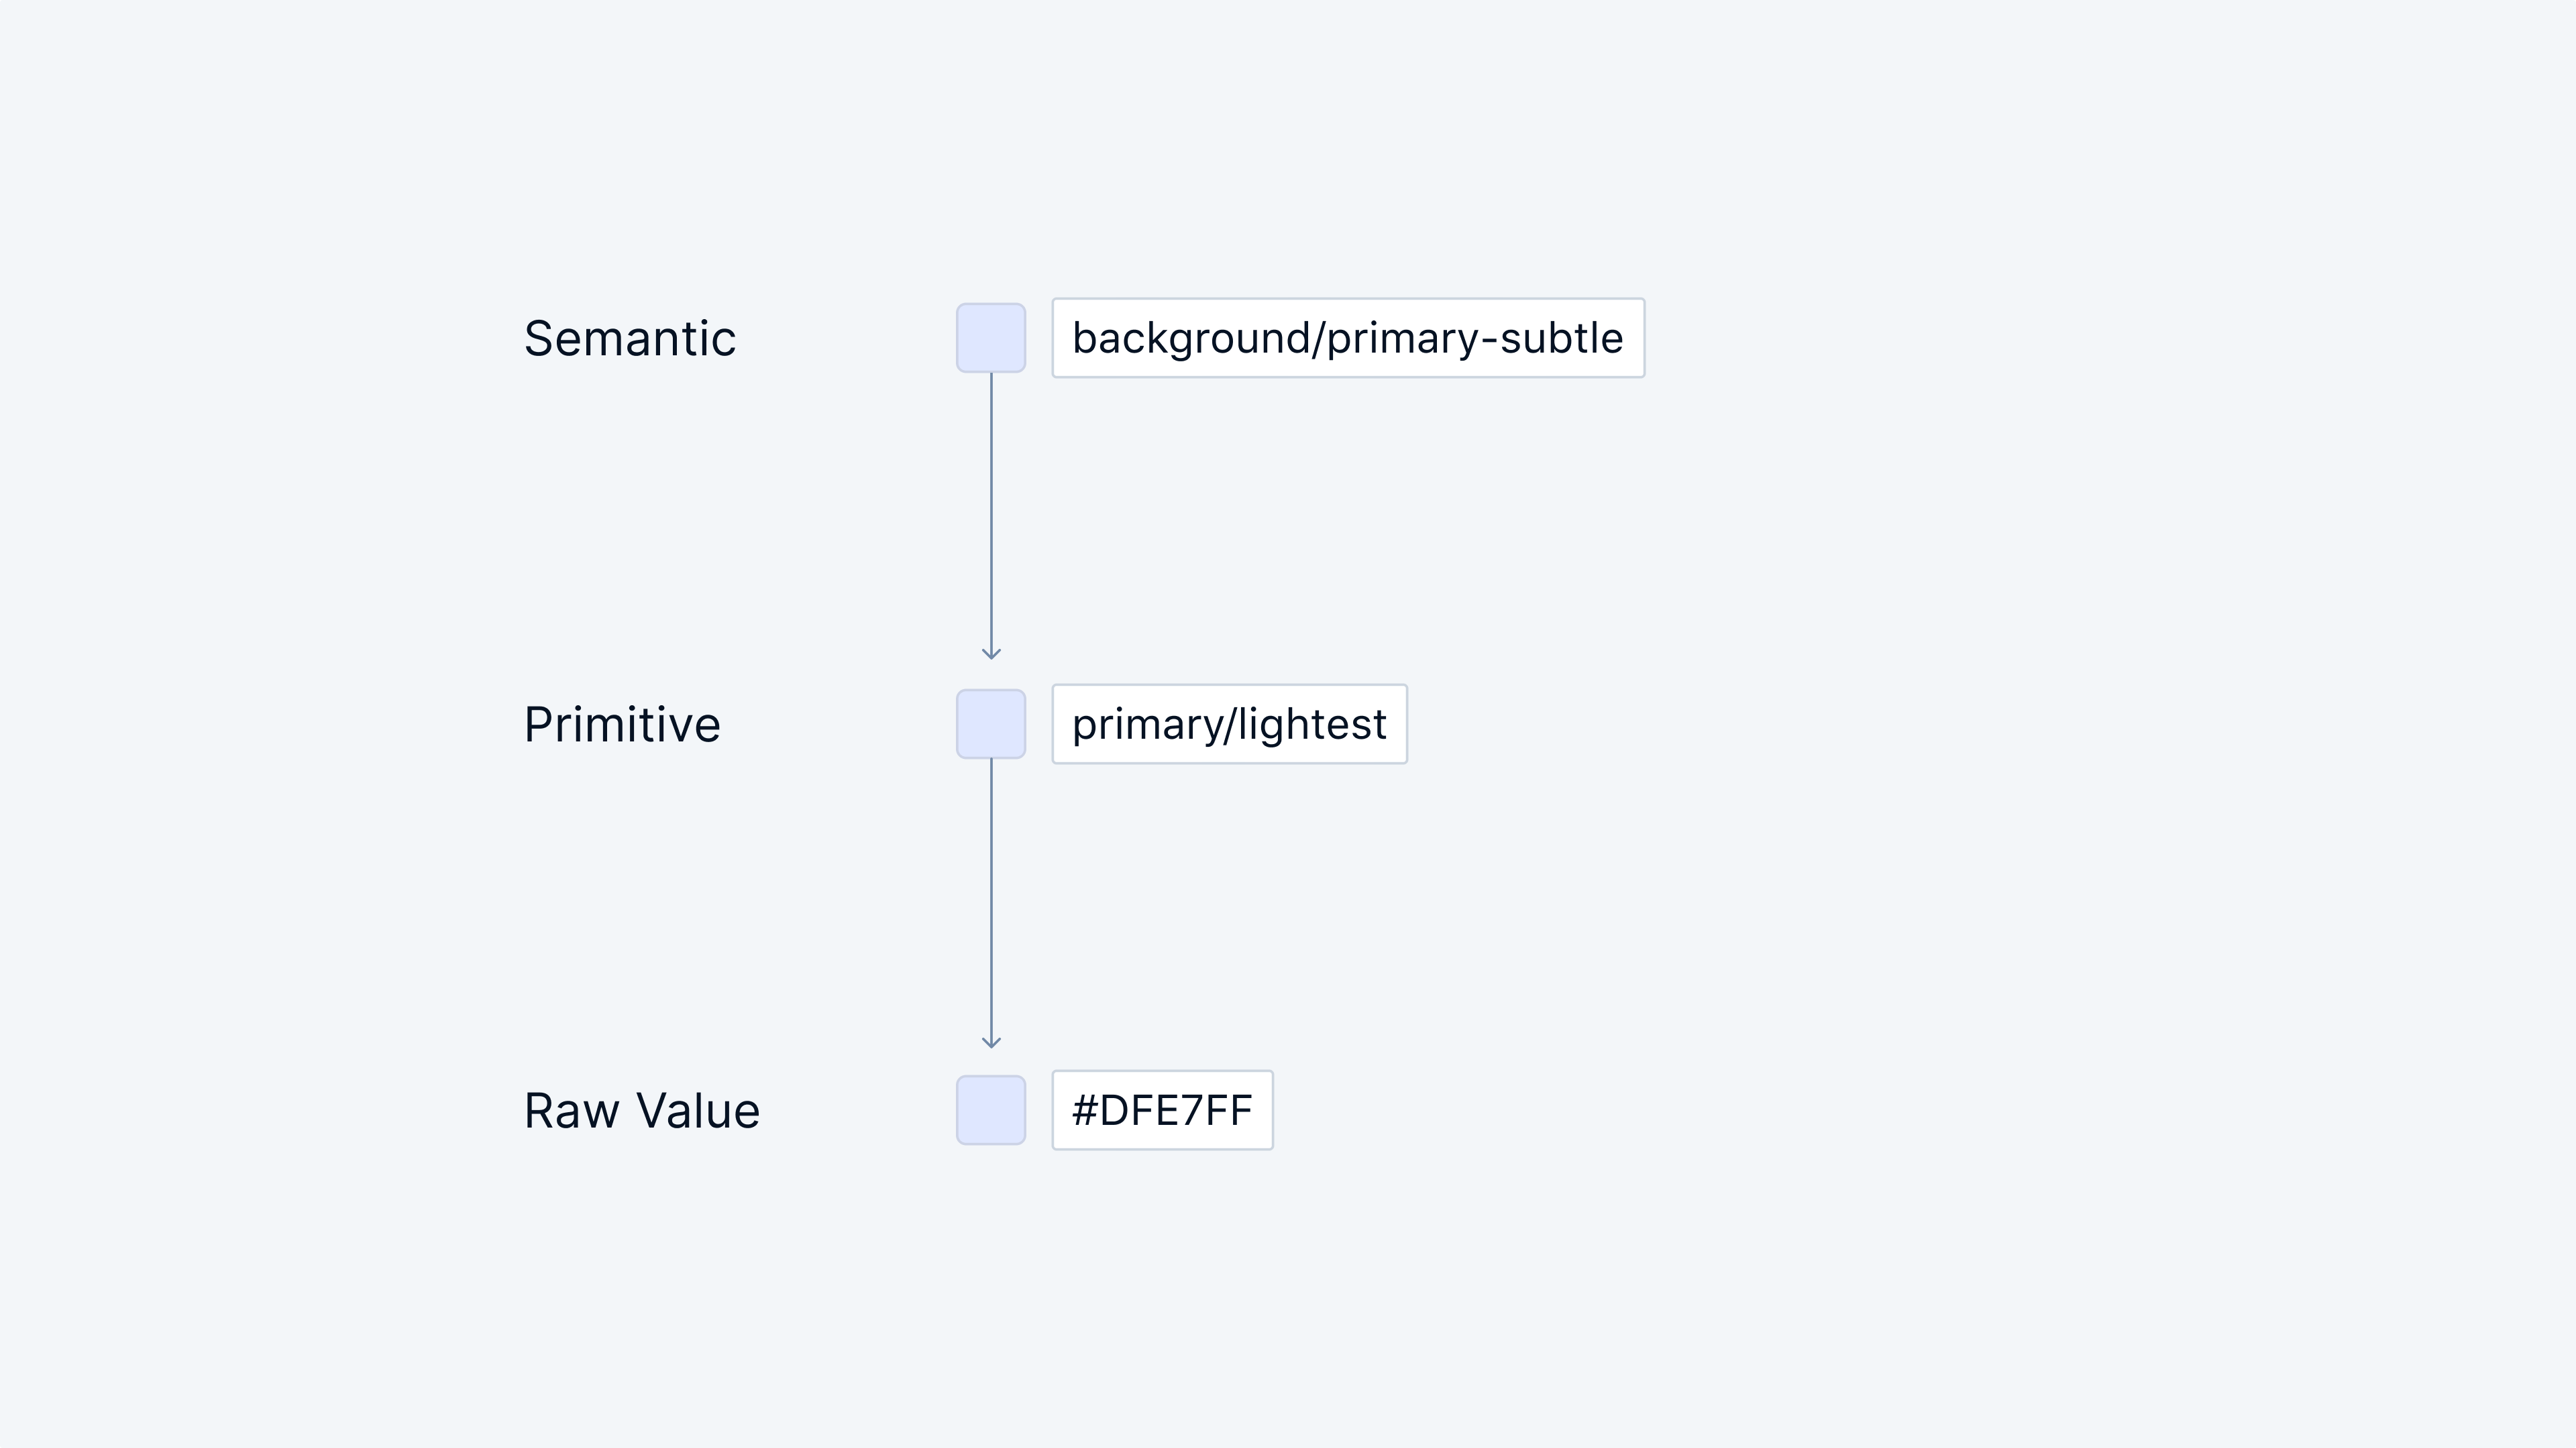Select the Primitive label
Image resolution: width=2576 pixels, height=1448 pixels.
pos(622,723)
